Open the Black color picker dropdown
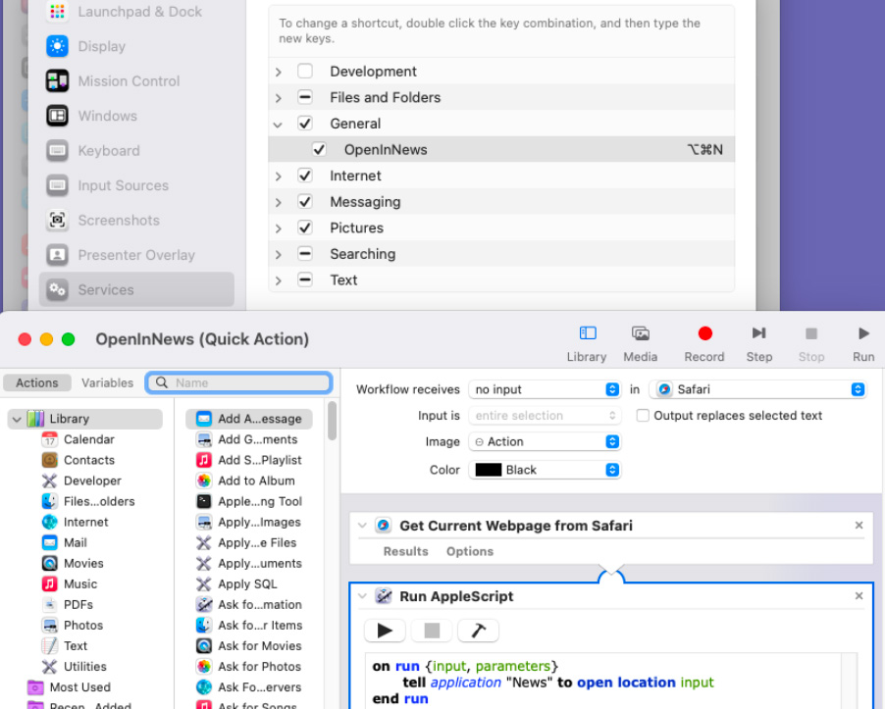 (545, 470)
